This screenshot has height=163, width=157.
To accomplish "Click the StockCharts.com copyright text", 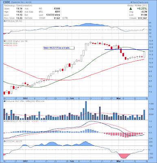I will point(140,2).
